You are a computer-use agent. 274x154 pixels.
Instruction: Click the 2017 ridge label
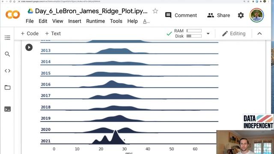click(46, 95)
